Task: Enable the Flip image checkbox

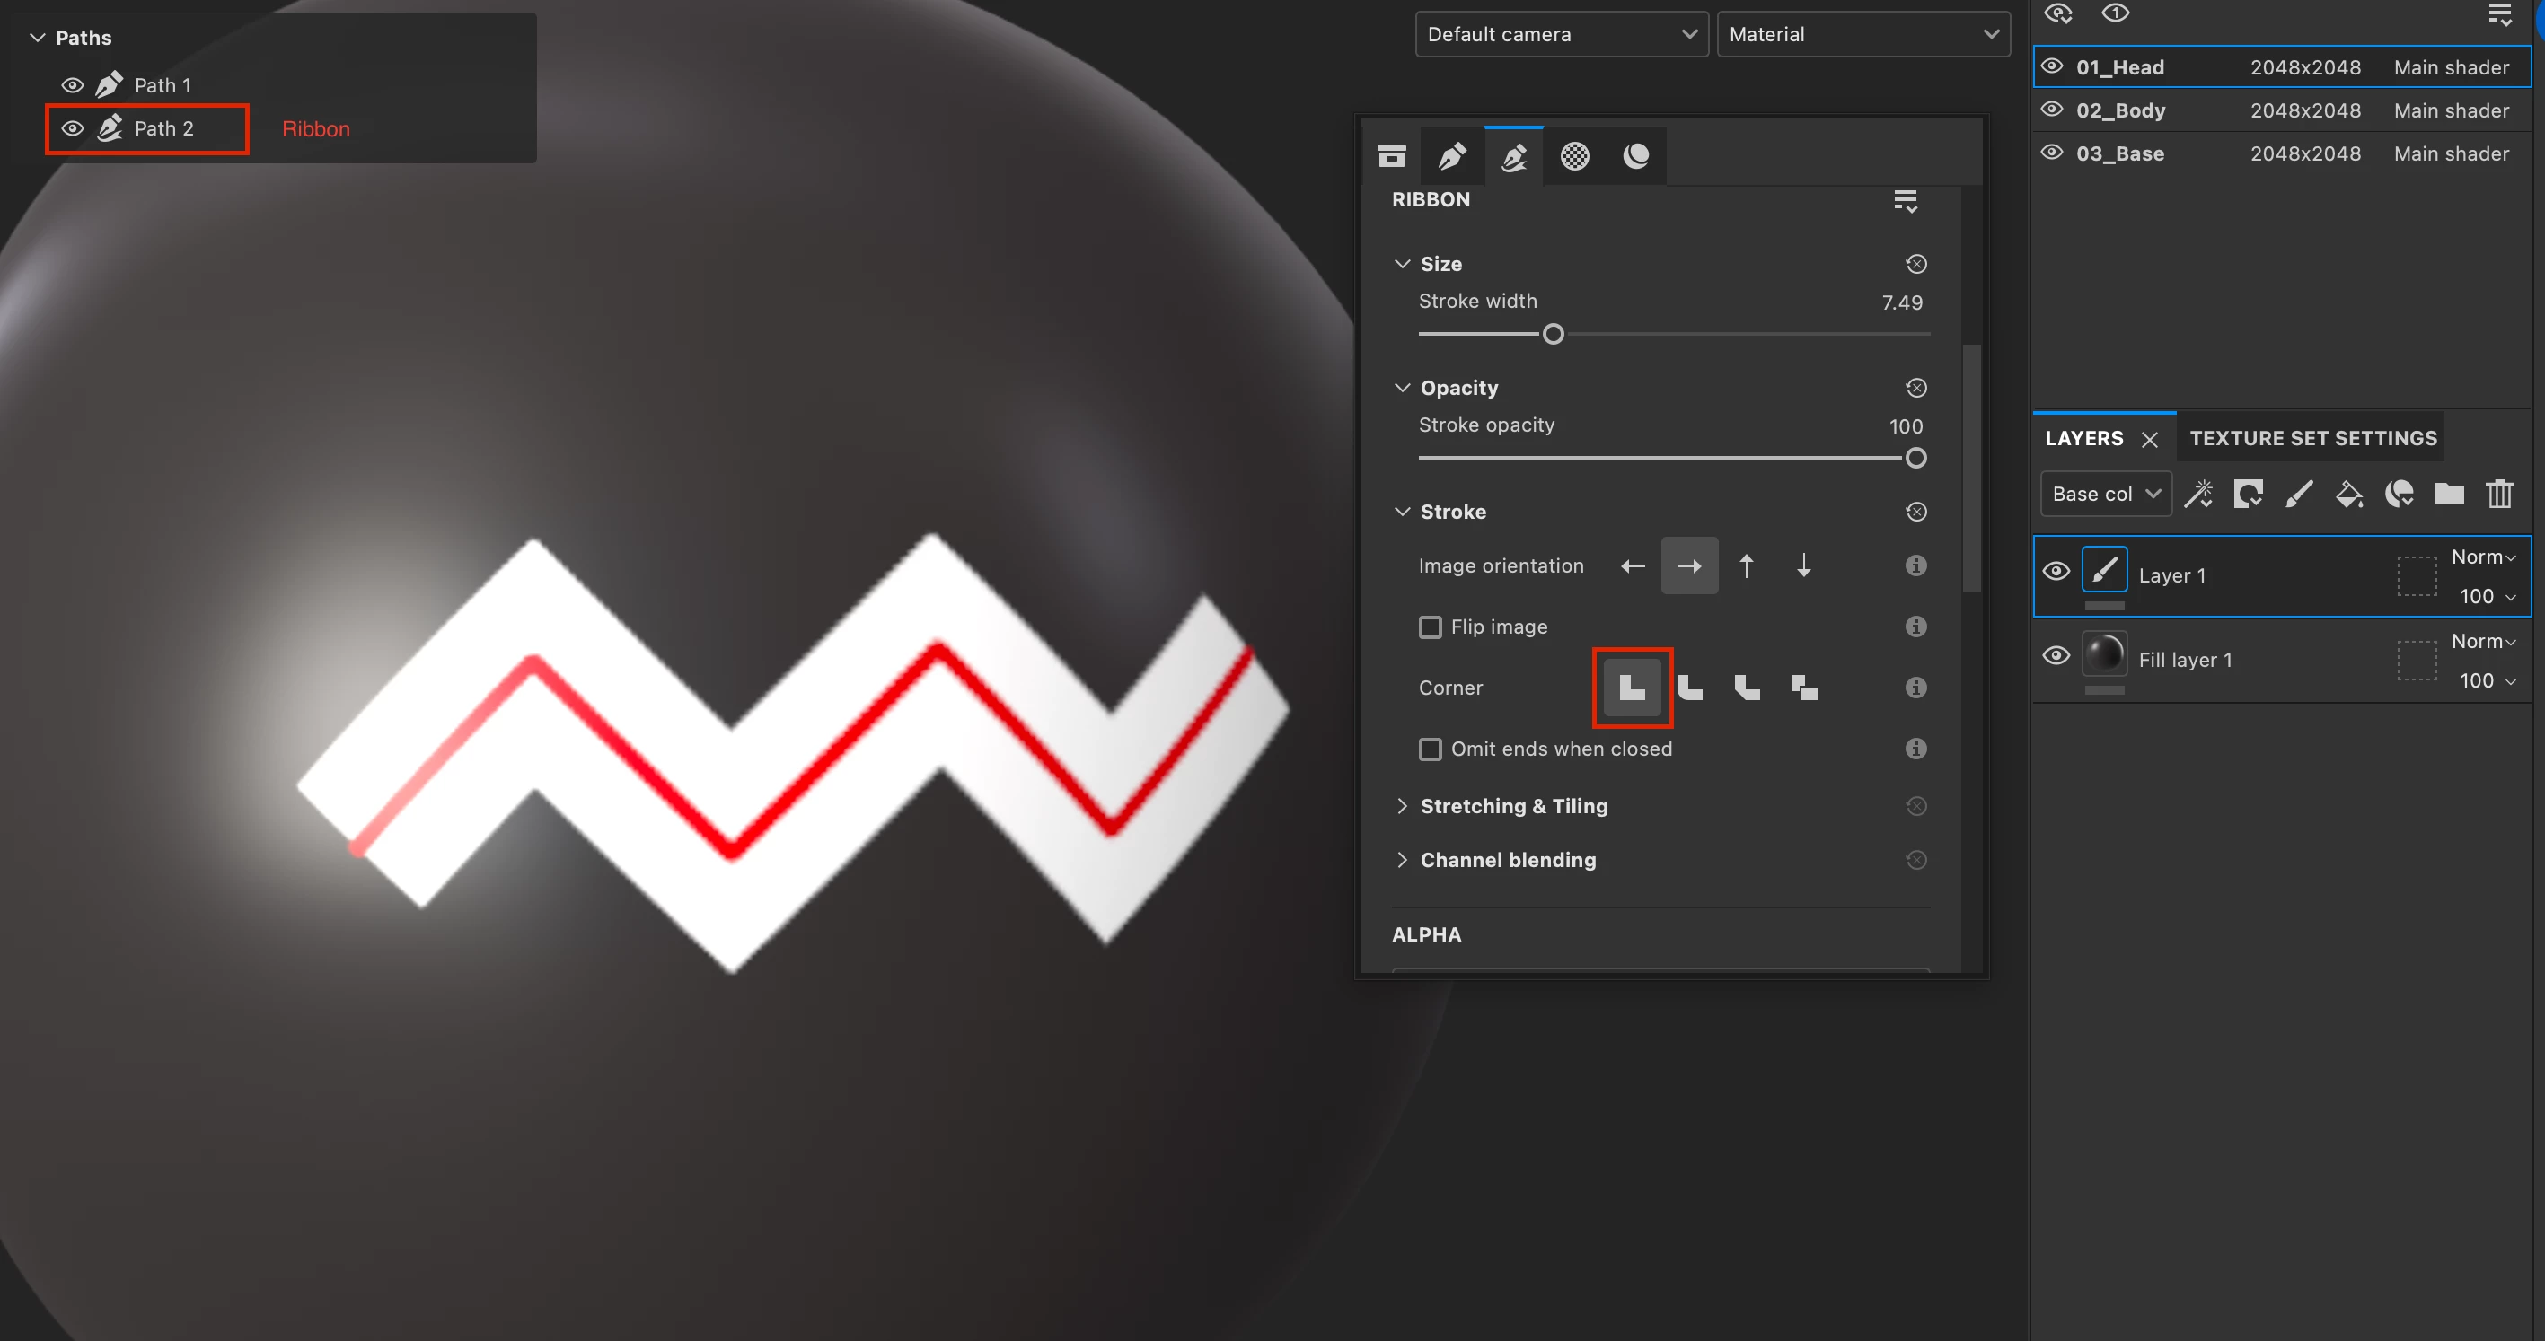Action: pyautogui.click(x=1430, y=627)
